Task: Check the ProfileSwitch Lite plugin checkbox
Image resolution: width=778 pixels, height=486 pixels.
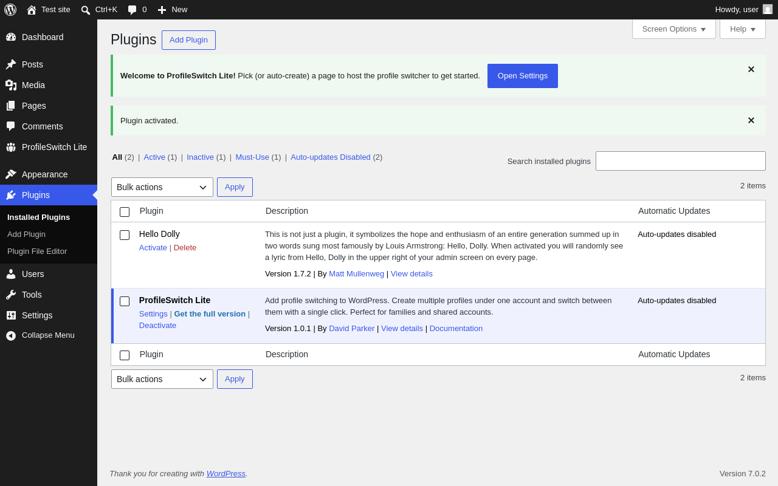Action: tap(125, 301)
